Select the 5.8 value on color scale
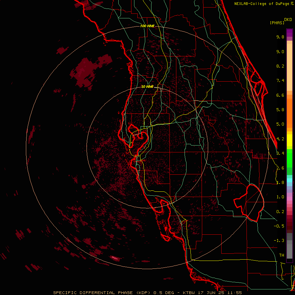 tap(280, 110)
